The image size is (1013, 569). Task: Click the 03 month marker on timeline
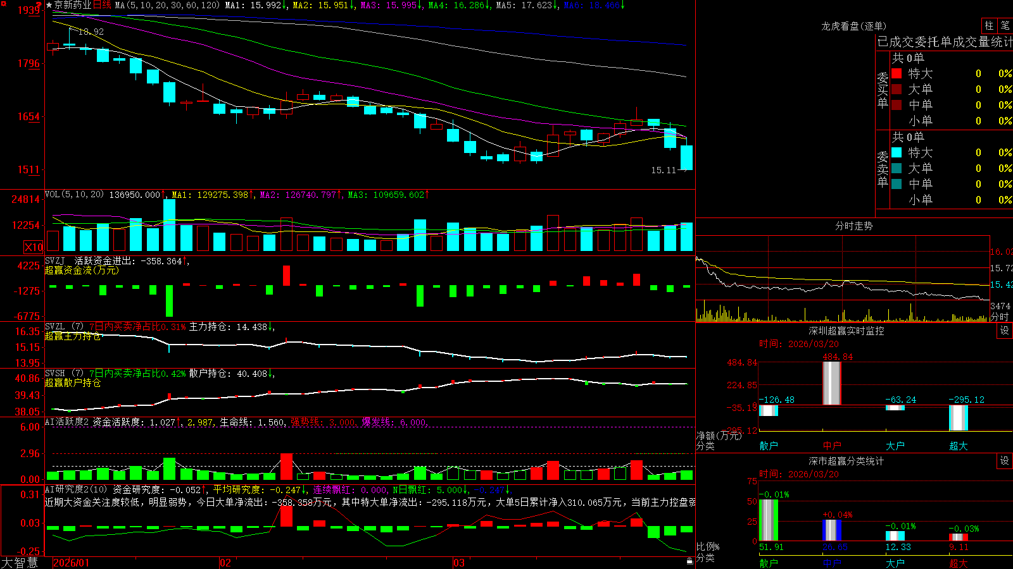click(459, 563)
